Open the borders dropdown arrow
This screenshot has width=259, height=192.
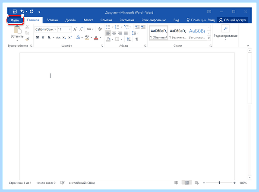122,39
